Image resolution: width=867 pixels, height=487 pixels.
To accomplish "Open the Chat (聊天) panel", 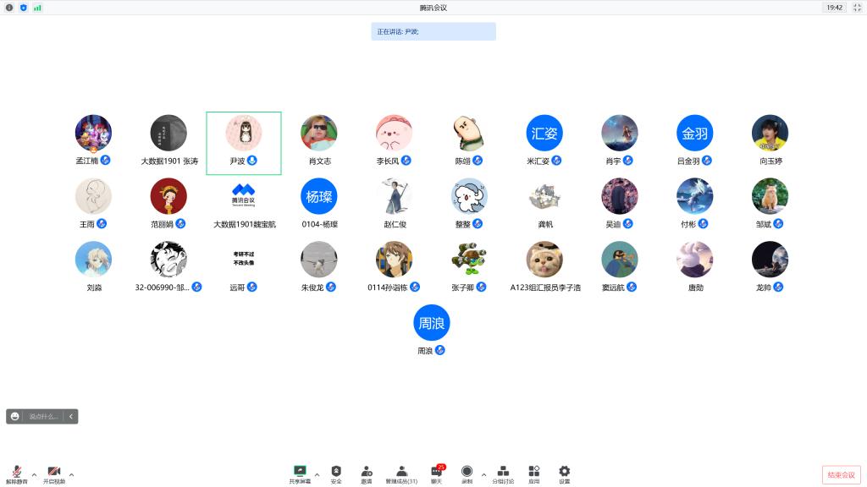I will [436, 473].
